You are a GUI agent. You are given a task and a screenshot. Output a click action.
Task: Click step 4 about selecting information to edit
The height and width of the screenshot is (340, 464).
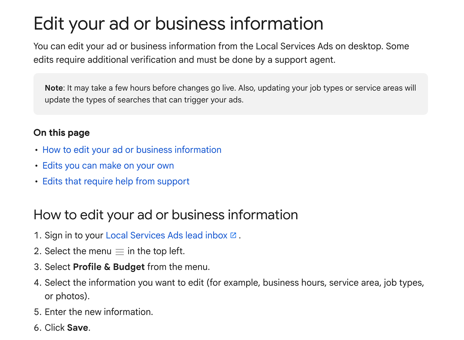coord(234,283)
